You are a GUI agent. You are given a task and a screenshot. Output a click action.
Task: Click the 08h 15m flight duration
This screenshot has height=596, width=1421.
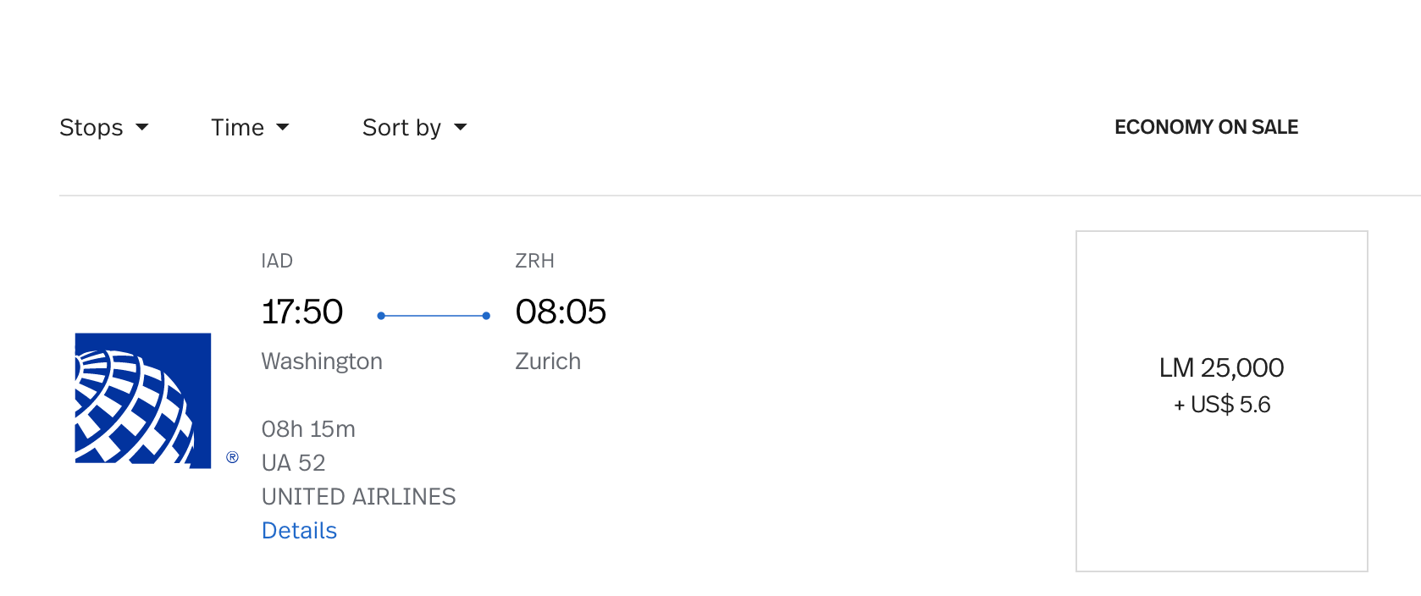308,428
